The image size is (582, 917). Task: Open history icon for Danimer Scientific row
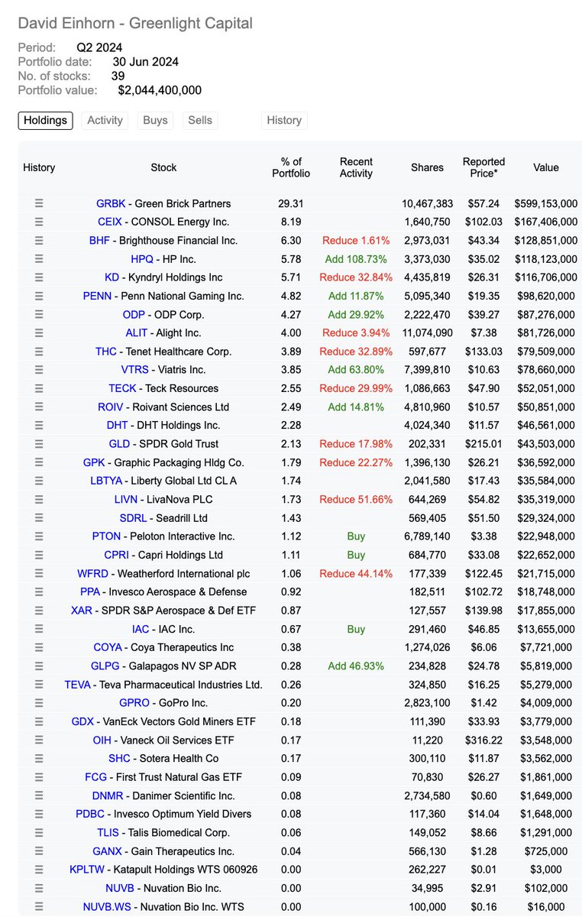point(39,795)
